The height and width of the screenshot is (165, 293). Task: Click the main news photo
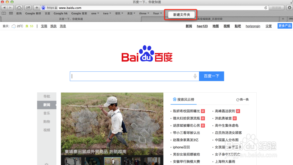112,124
